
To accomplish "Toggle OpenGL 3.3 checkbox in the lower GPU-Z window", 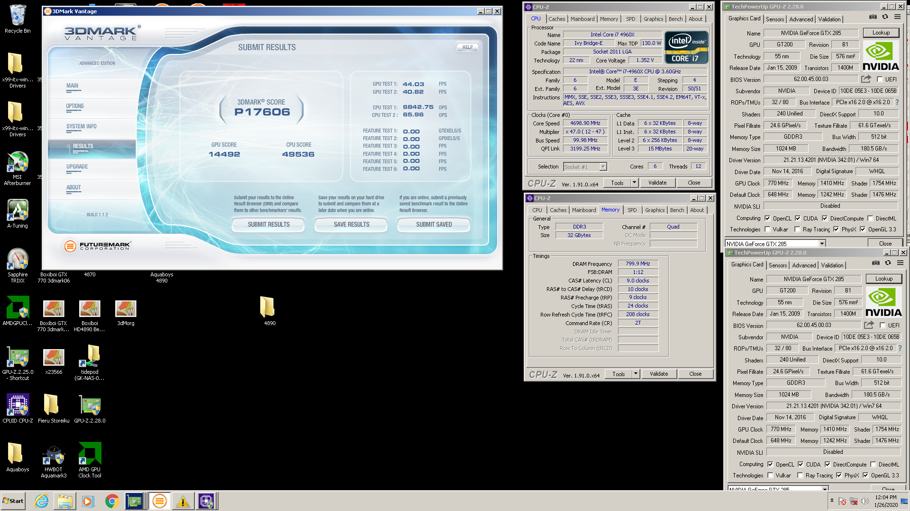I will coord(865,476).
